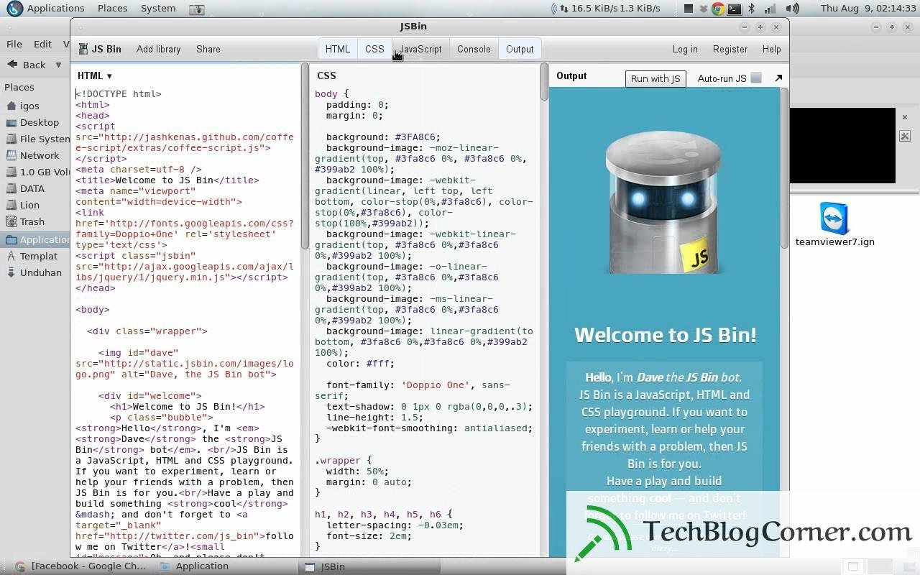Click the teamviewer7.ign desktop file icon
Image resolution: width=920 pixels, height=575 pixels.
tap(834, 225)
